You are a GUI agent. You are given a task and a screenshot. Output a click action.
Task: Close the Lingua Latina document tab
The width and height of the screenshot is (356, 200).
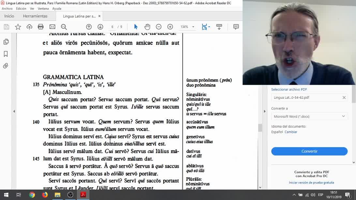click(99, 16)
